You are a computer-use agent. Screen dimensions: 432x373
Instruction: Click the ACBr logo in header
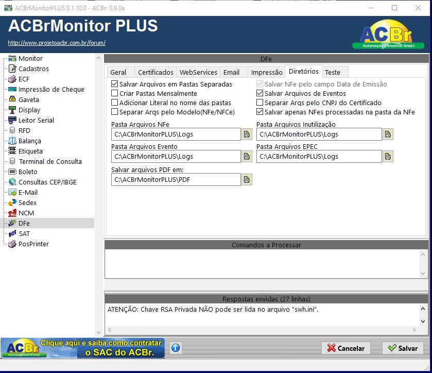coord(388,34)
